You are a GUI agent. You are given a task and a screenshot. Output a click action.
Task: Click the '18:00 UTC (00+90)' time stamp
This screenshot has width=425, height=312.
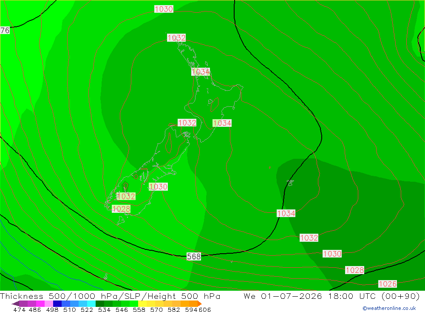374,296
